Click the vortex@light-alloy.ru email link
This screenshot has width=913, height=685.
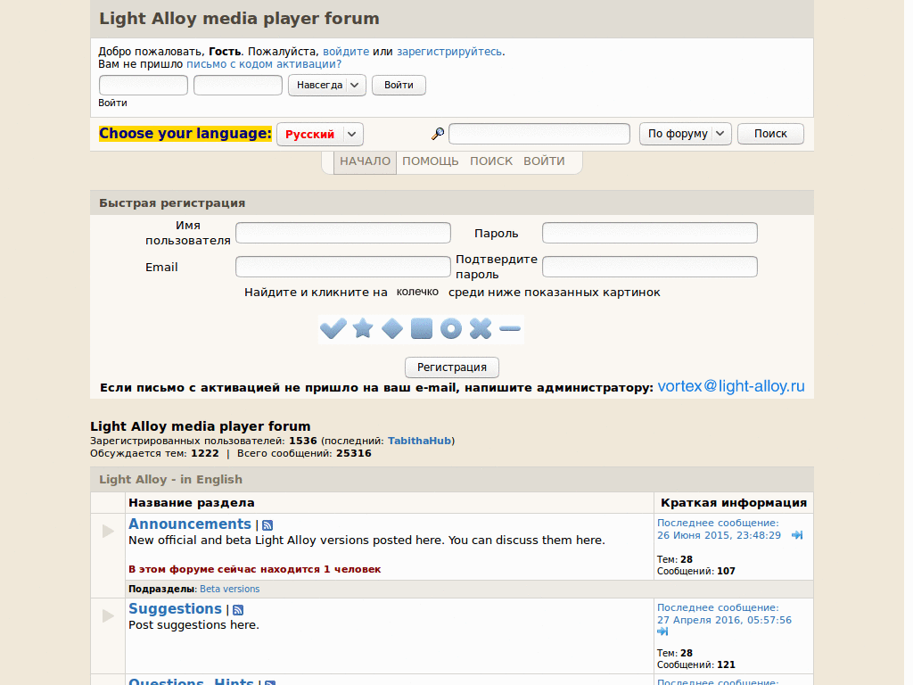[x=731, y=386]
